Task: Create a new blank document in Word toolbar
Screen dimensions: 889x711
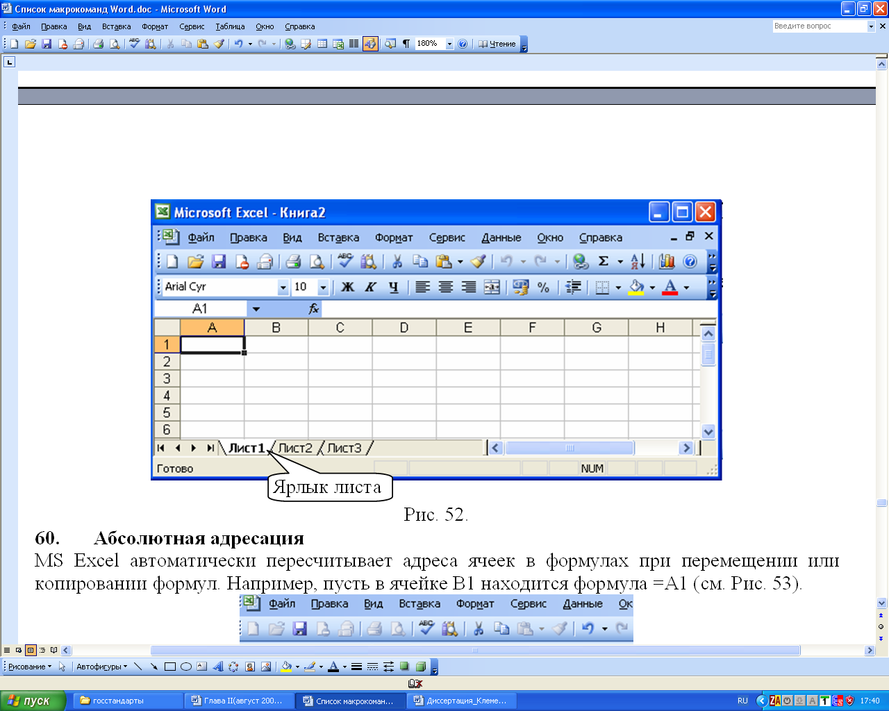Action: 14,44
